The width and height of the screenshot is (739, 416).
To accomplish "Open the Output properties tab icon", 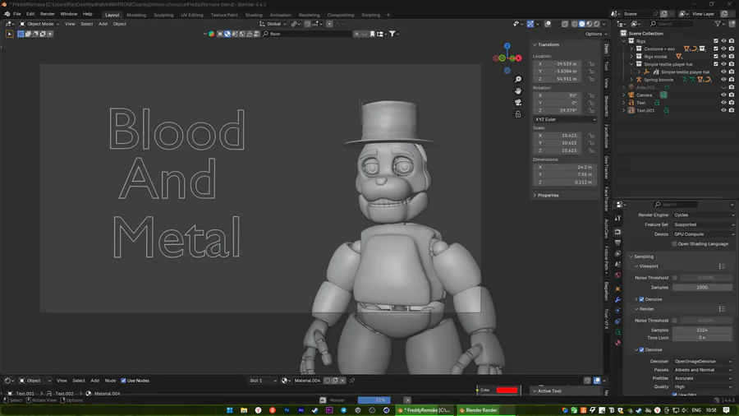I will pos(617,243).
